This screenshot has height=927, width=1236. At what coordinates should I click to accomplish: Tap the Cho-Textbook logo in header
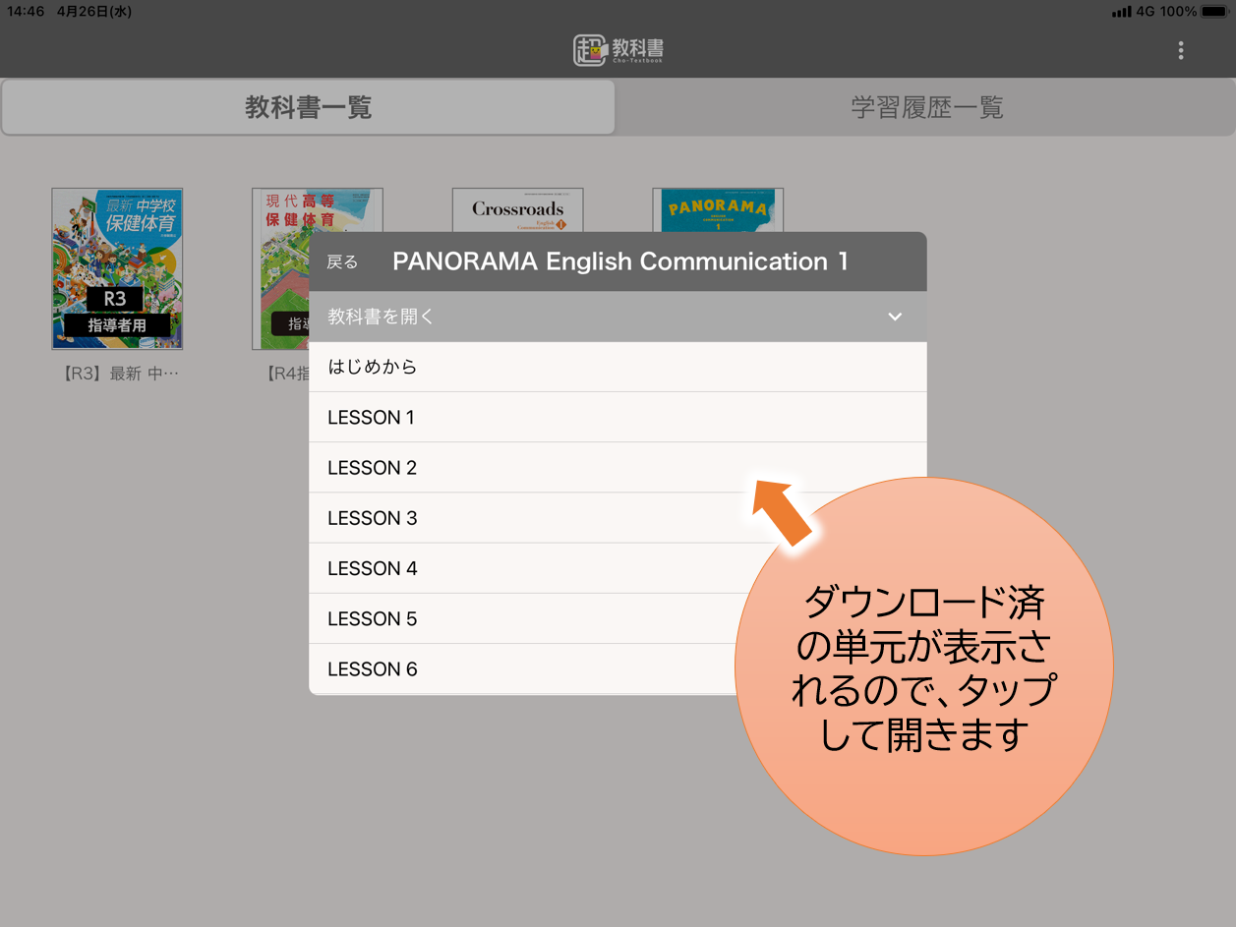pos(618,50)
